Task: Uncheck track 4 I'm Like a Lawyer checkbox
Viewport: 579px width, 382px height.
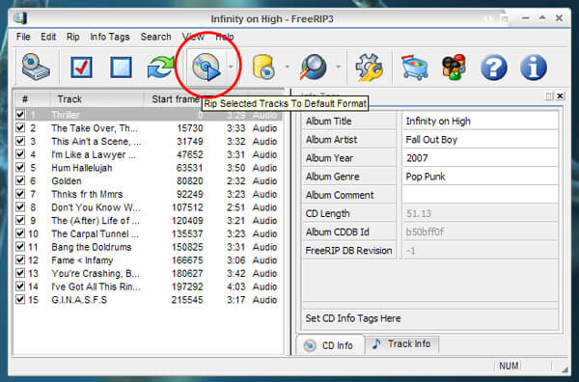Action: pyautogui.click(x=20, y=154)
